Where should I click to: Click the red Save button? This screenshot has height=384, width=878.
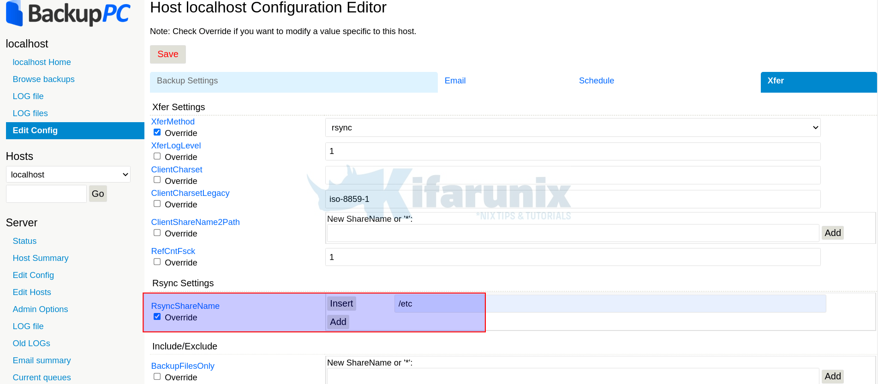168,54
